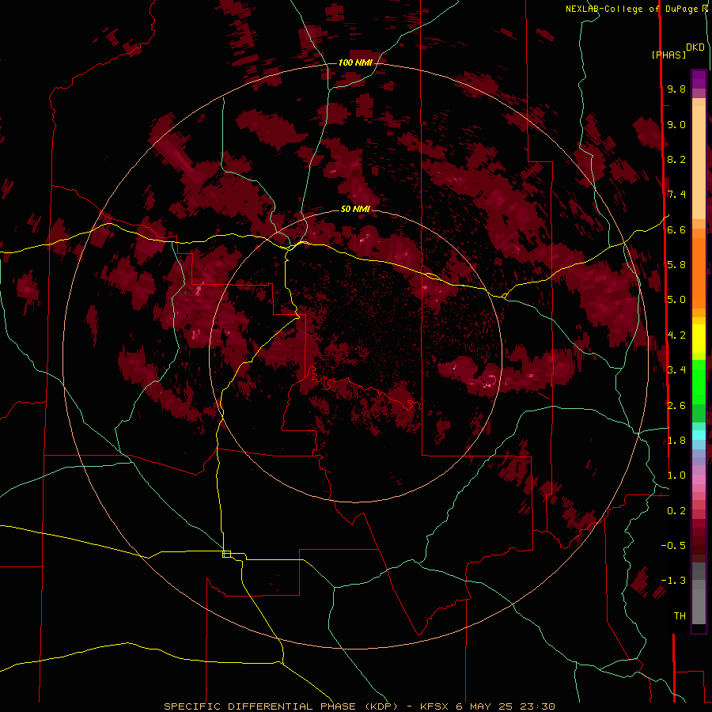The image size is (712, 712).
Task: Click the orange segment of the color bar
Action: click(699, 272)
